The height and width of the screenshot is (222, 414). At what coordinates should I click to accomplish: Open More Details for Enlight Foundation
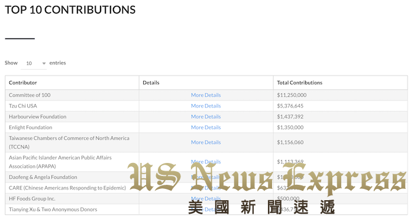(x=206, y=128)
